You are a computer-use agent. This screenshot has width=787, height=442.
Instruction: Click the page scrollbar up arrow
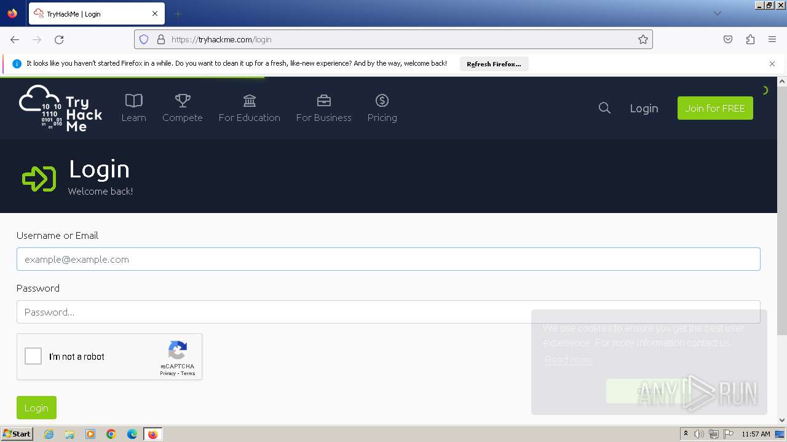pyautogui.click(x=782, y=81)
